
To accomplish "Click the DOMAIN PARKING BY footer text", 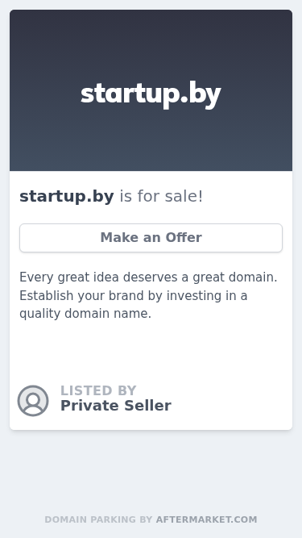I will 98,519.
